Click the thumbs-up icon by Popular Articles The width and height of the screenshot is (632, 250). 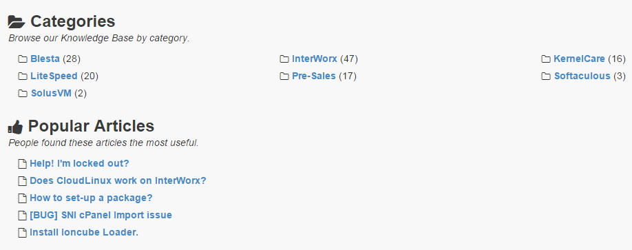(x=15, y=127)
